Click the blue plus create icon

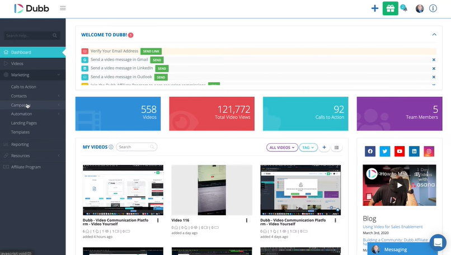pos(374,8)
